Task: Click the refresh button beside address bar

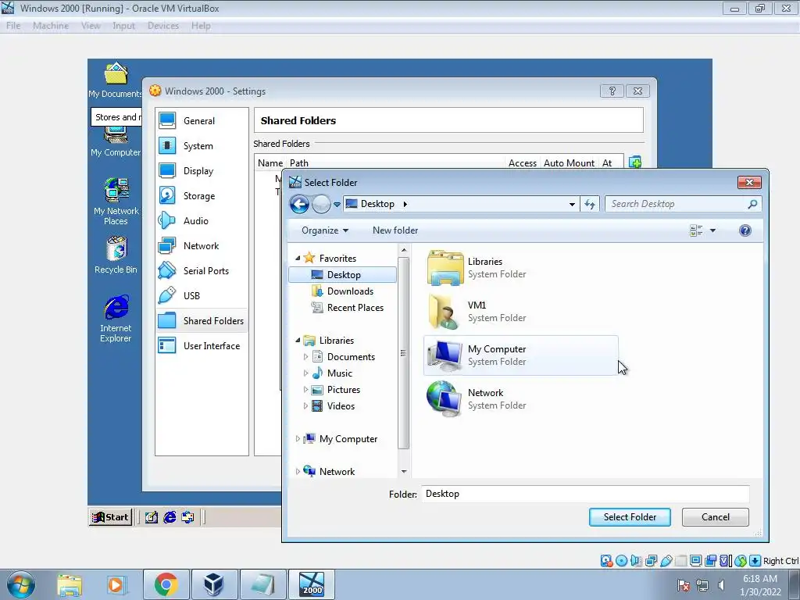Action: 590,204
